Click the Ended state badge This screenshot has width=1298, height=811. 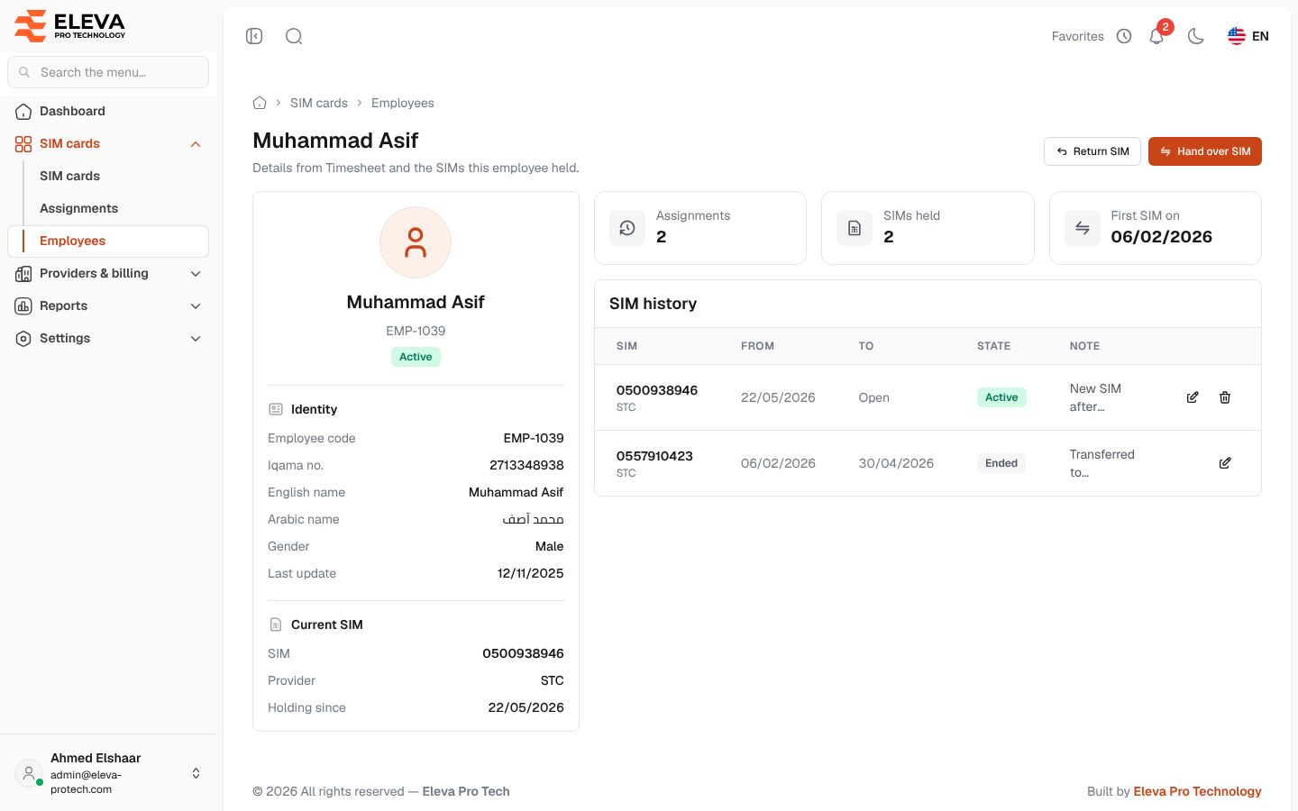point(1001,463)
